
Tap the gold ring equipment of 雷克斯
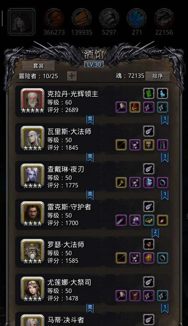pos(149,220)
